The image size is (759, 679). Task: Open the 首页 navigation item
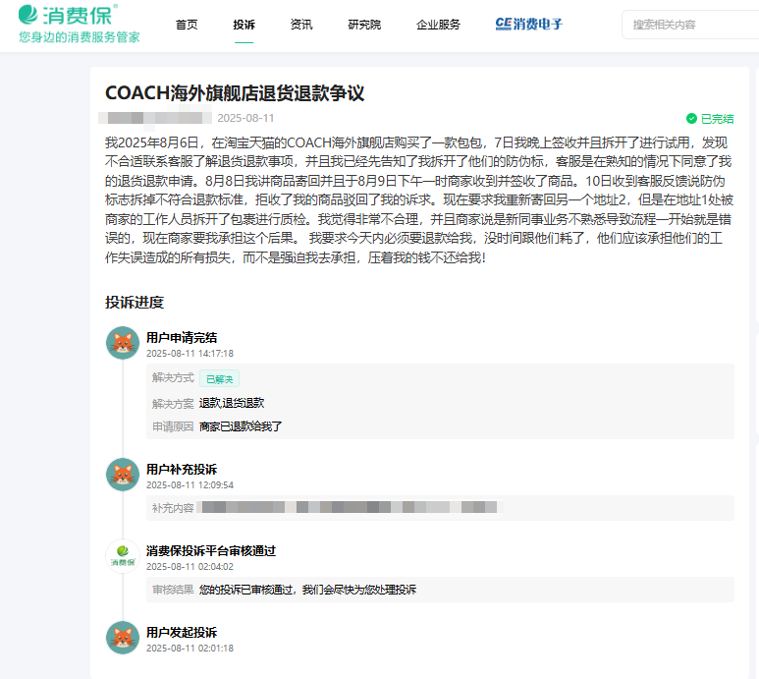187,25
